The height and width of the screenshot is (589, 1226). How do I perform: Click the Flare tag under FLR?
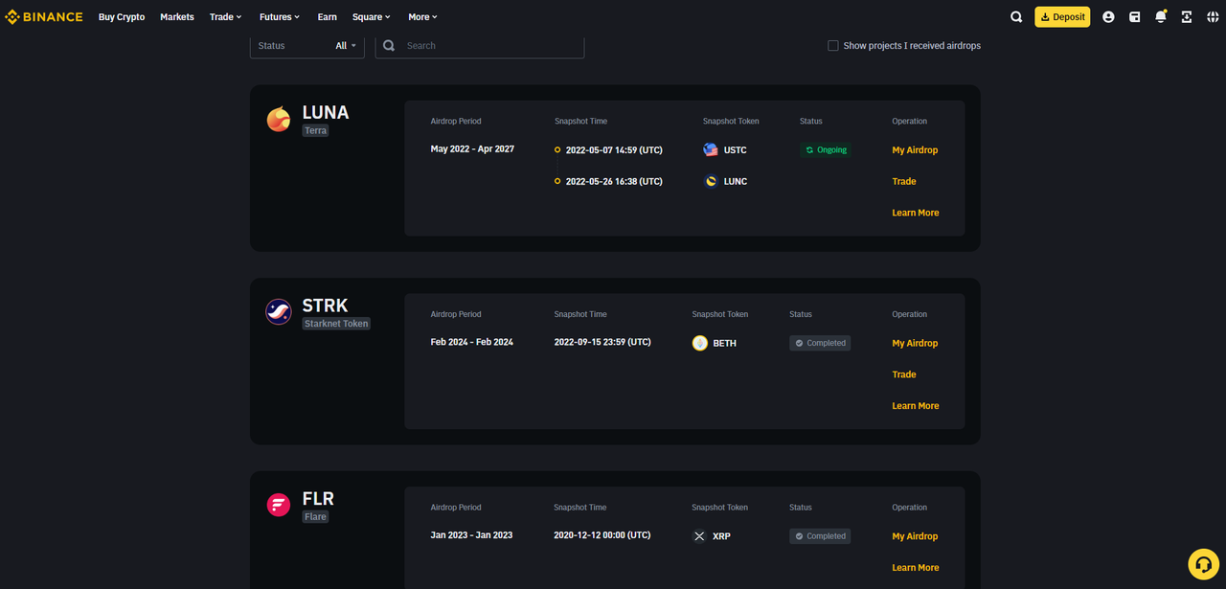pos(316,517)
